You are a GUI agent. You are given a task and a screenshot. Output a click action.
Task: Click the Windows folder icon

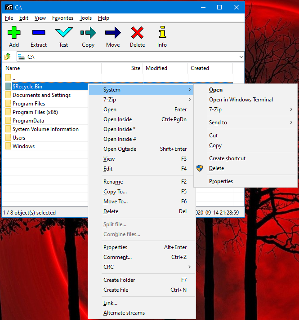click(x=8, y=146)
